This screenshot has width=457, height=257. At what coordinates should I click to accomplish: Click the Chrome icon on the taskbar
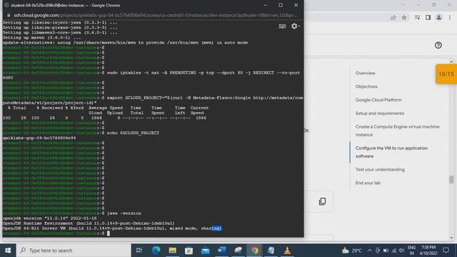click(254, 251)
